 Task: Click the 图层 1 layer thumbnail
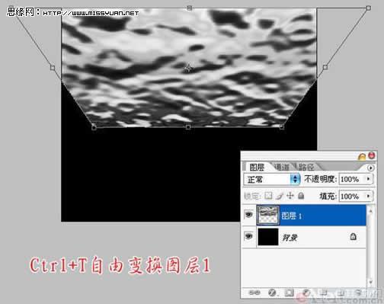pos(267,216)
